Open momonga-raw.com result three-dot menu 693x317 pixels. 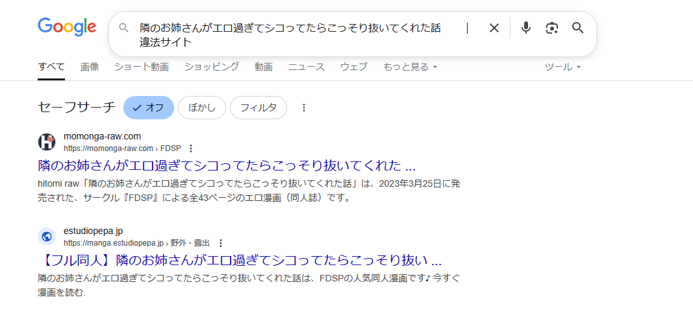pos(191,148)
